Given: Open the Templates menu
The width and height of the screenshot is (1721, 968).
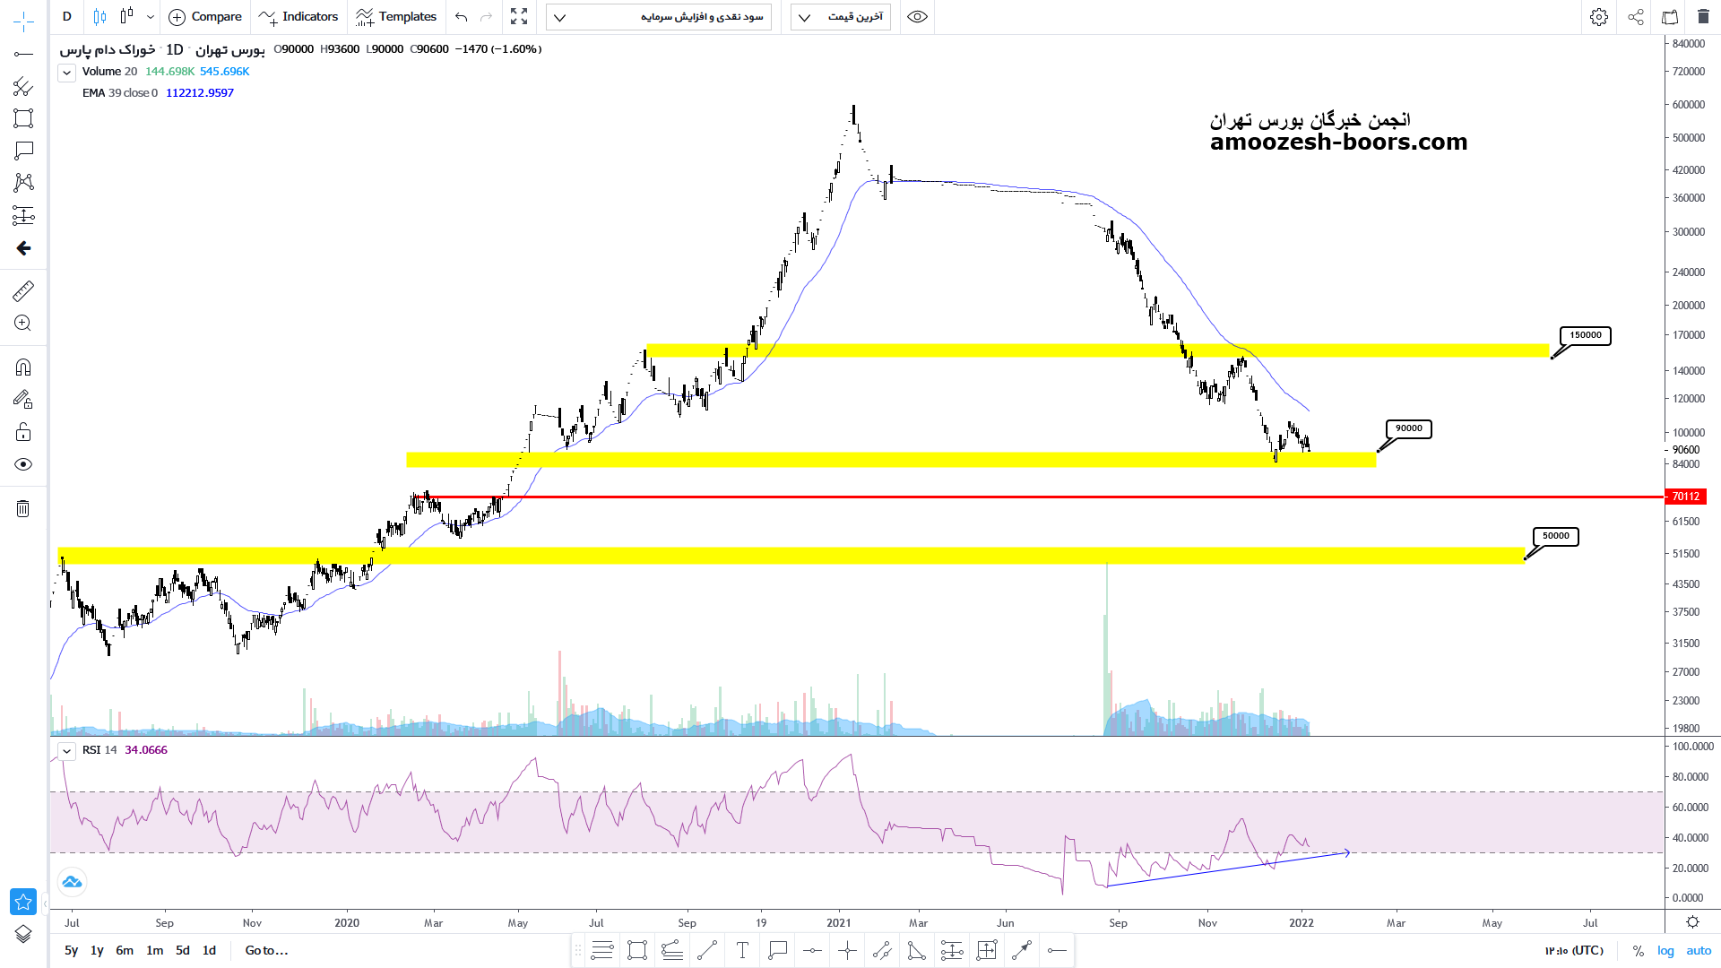Looking at the screenshot, I should point(396,17).
